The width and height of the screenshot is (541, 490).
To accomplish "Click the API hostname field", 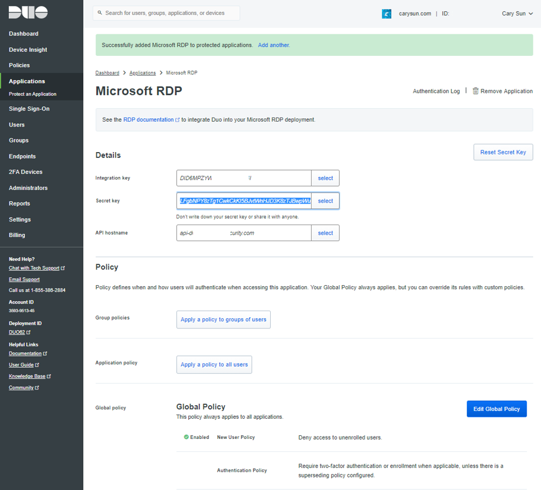I will click(x=244, y=233).
